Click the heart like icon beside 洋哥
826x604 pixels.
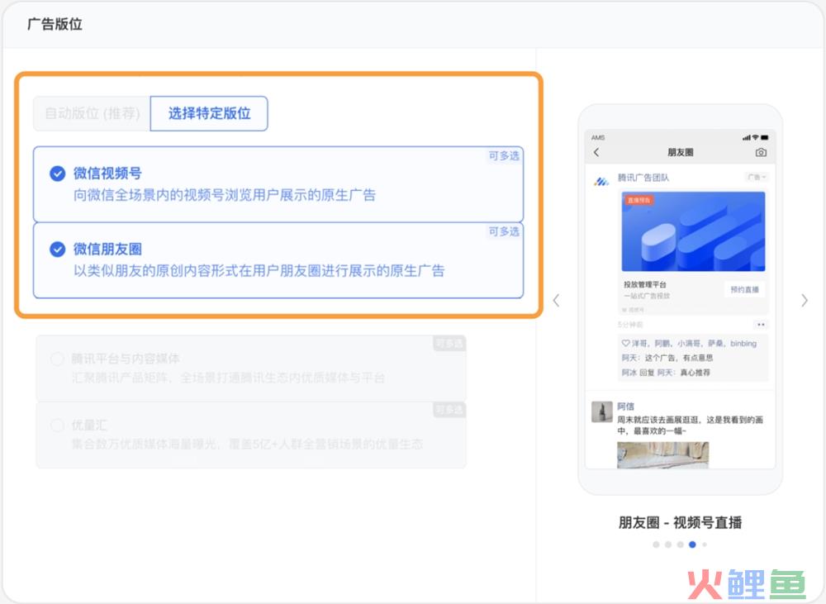[x=625, y=344]
